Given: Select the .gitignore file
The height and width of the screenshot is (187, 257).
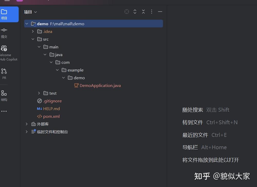Looking at the screenshot, I should point(52,101).
